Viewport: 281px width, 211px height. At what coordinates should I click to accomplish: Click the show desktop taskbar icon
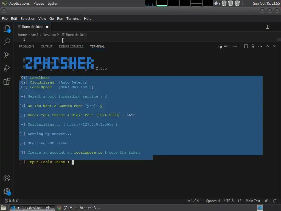pos(3,208)
